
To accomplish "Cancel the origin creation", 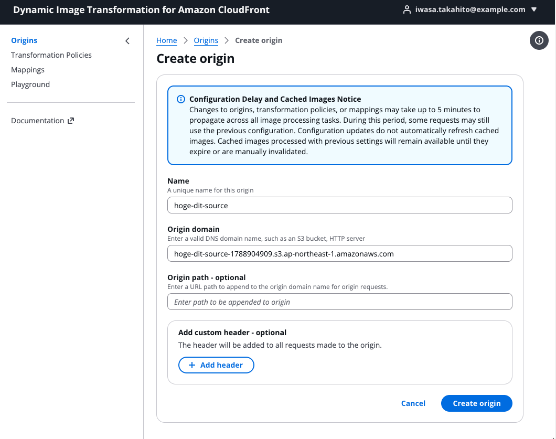I will pyautogui.click(x=413, y=403).
